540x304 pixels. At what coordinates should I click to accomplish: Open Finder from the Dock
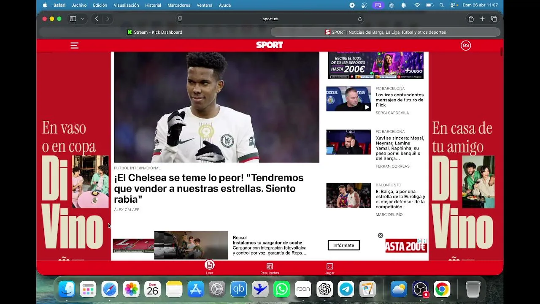[67, 289]
